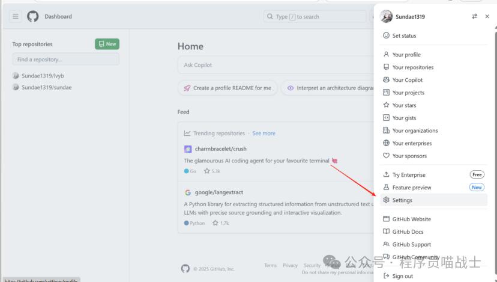This screenshot has width=497, height=282.
Task: Click the green New repository button
Action: point(107,44)
